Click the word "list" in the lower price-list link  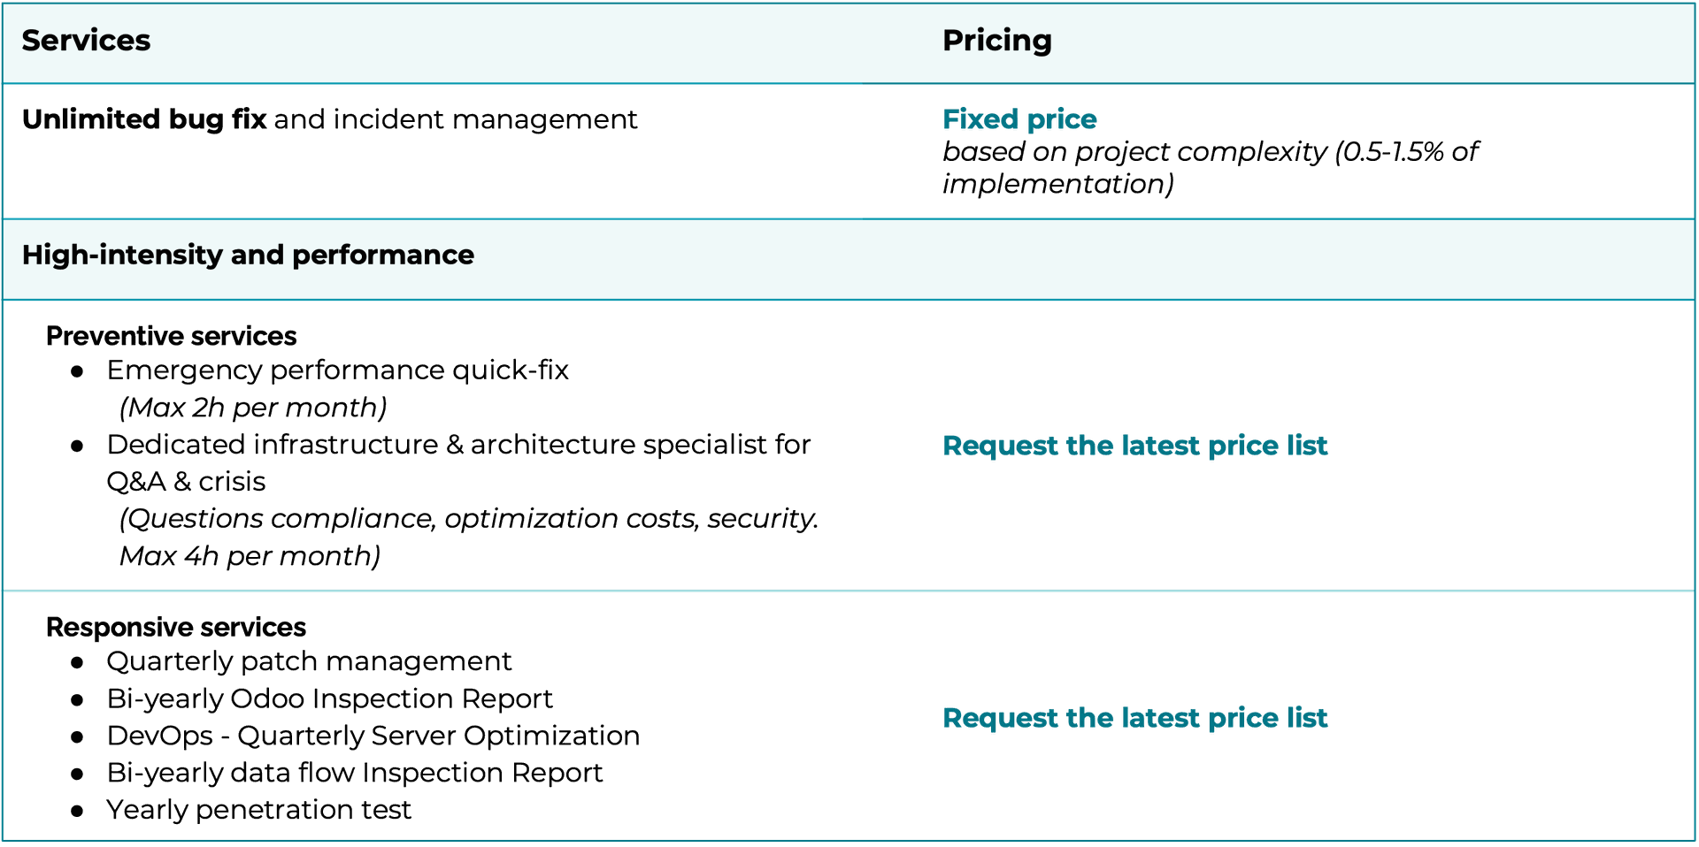(1307, 718)
